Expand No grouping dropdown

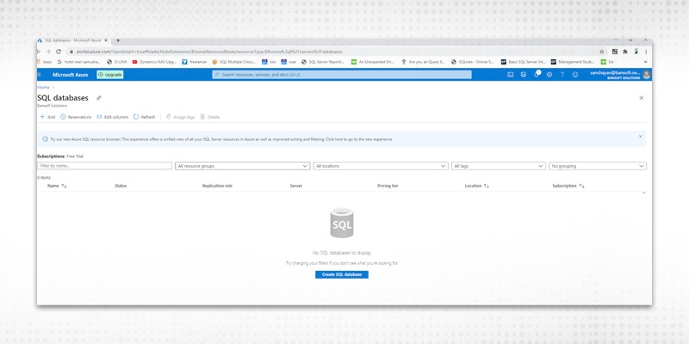(x=598, y=166)
